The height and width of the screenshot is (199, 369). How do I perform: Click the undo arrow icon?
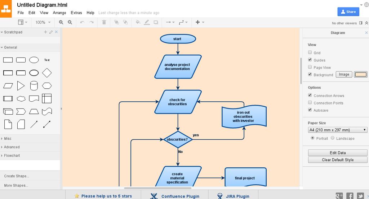click(82, 22)
